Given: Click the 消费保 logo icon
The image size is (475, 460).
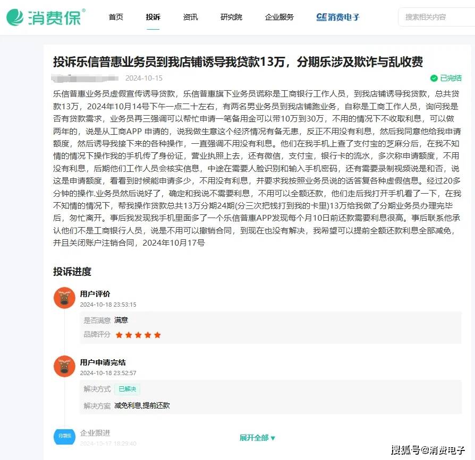Looking at the screenshot, I should (x=14, y=16).
